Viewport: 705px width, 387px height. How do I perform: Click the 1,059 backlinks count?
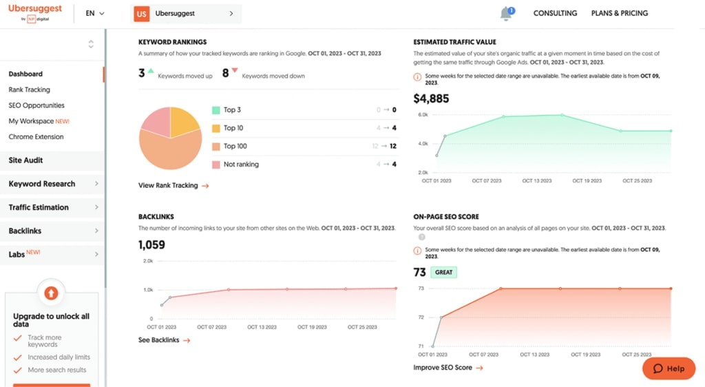tap(151, 245)
